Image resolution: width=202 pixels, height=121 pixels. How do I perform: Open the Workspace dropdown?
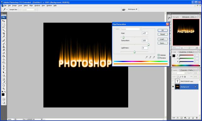(133, 9)
